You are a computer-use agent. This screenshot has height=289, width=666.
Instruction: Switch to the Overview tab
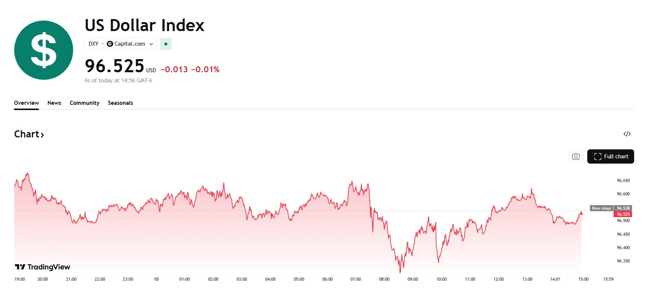click(x=26, y=103)
